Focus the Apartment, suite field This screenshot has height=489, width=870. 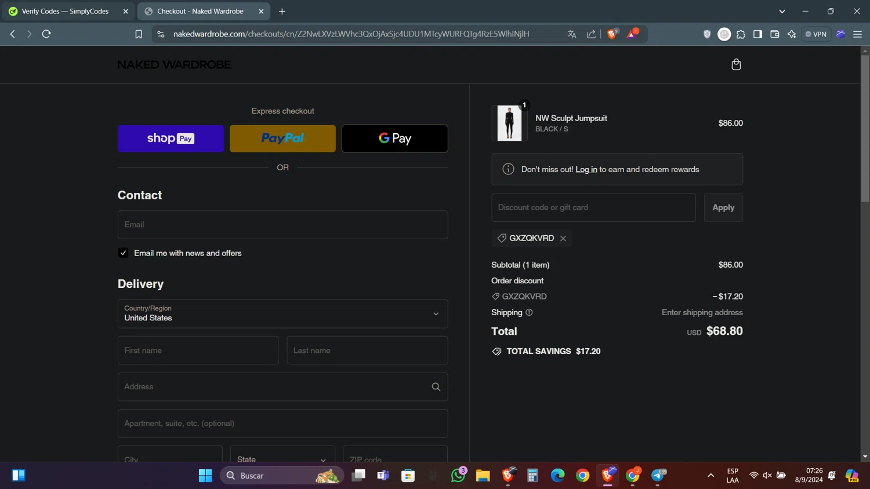[282, 424]
